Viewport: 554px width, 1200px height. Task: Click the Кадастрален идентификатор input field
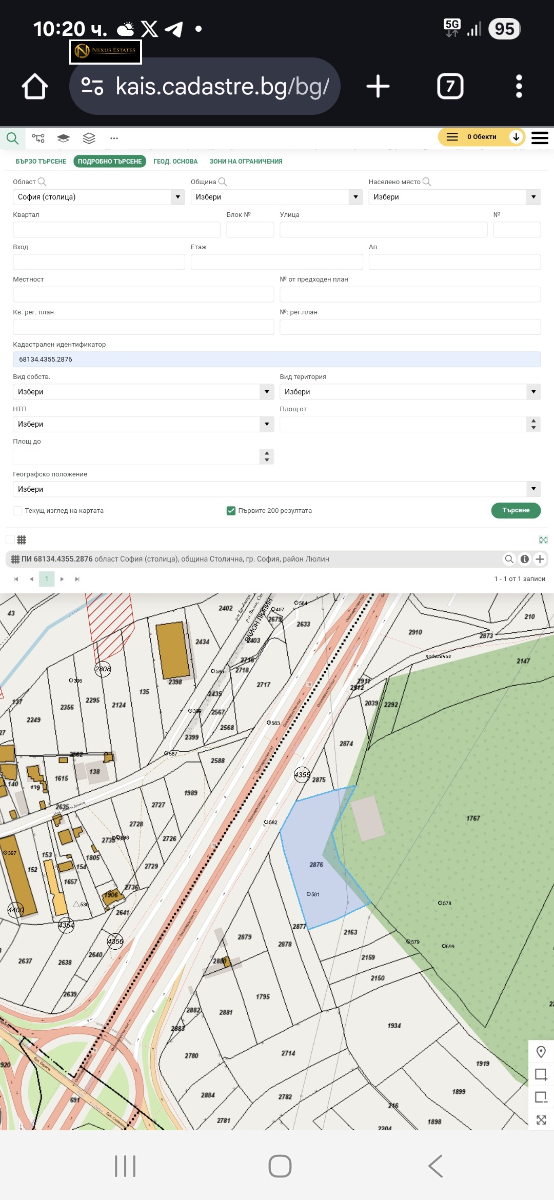[x=276, y=359]
